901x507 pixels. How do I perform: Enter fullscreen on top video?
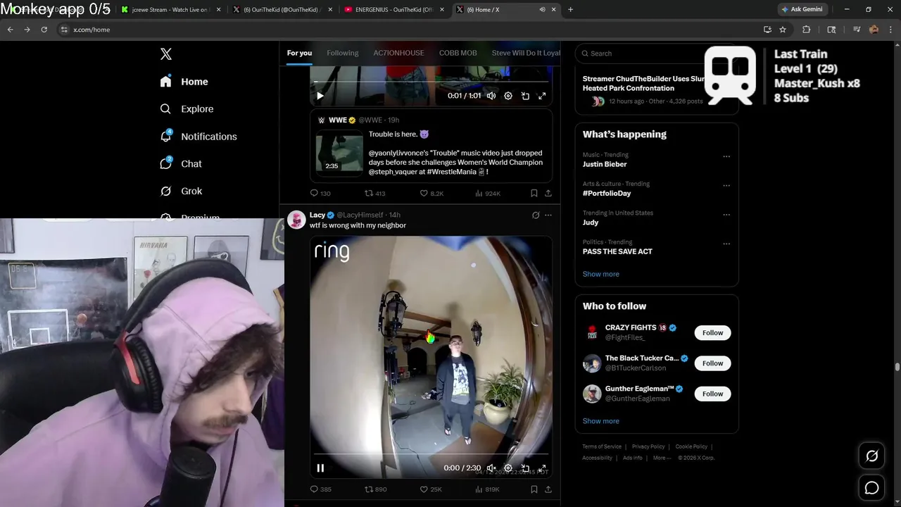[x=542, y=96]
